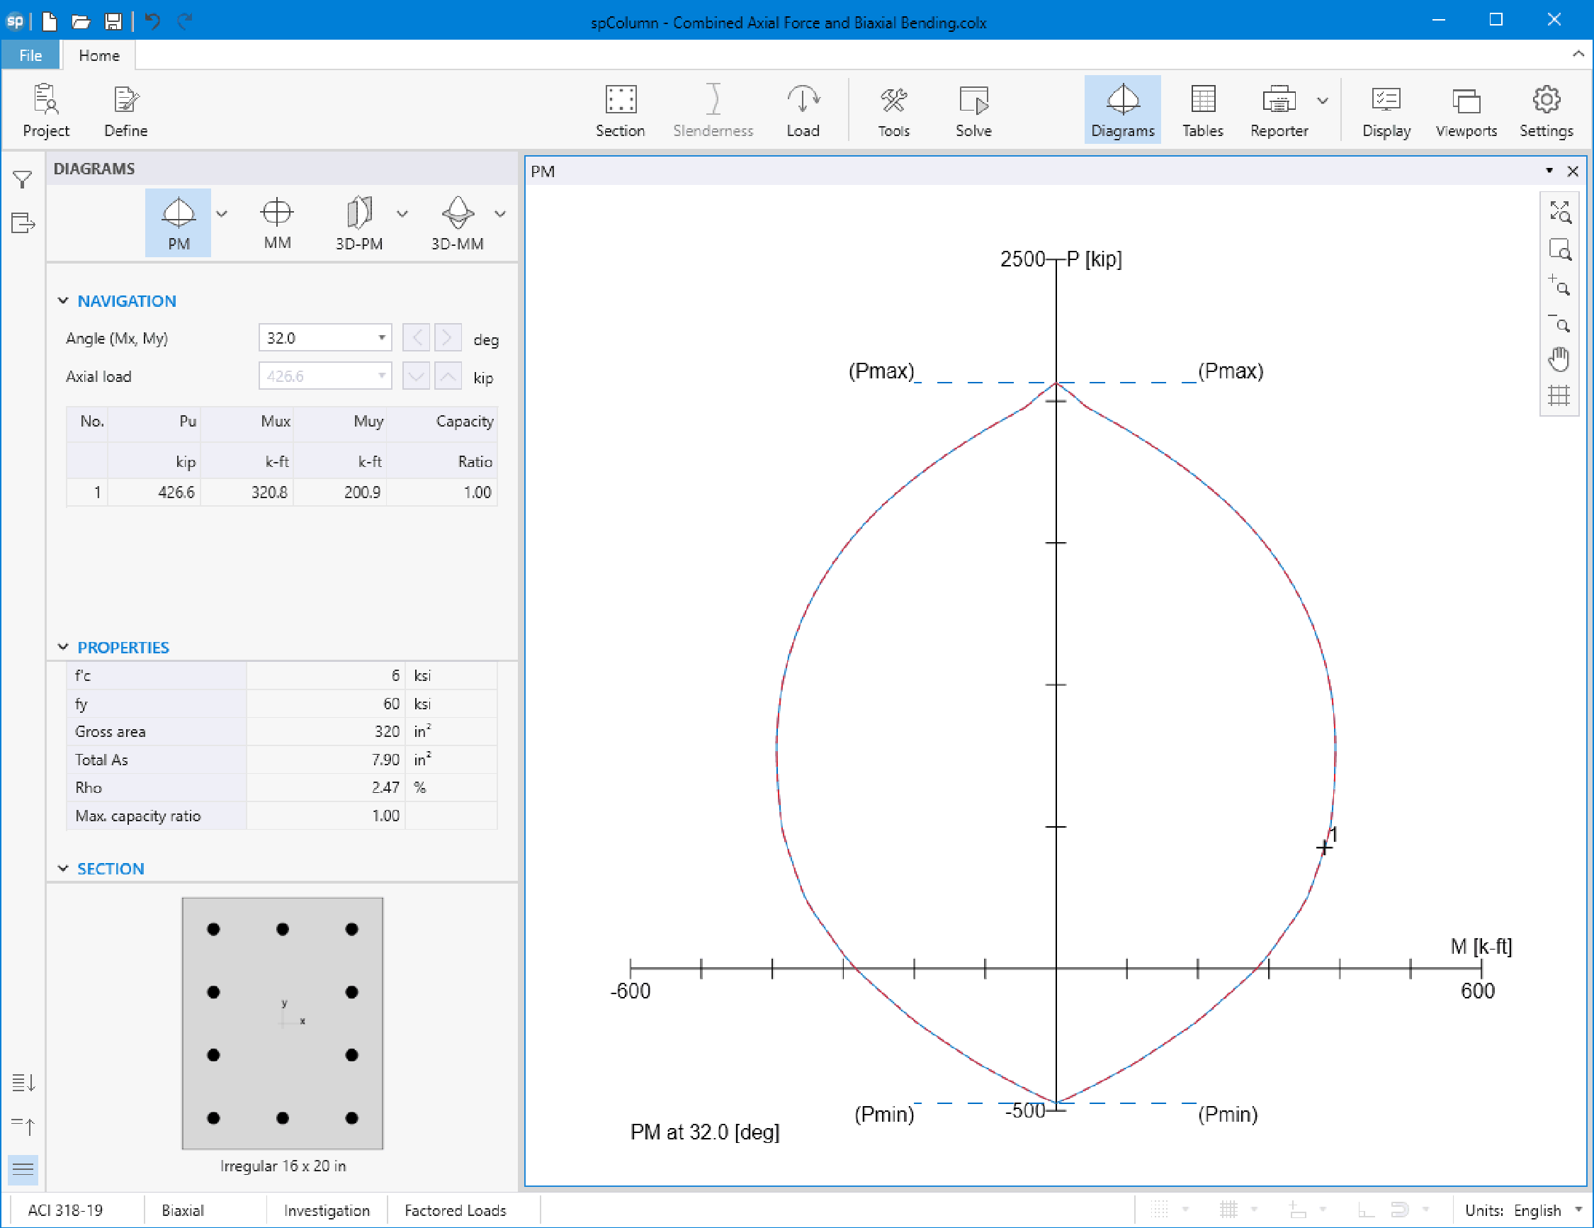Open the Load definition tool
This screenshot has height=1228, width=1594.
pyautogui.click(x=803, y=110)
